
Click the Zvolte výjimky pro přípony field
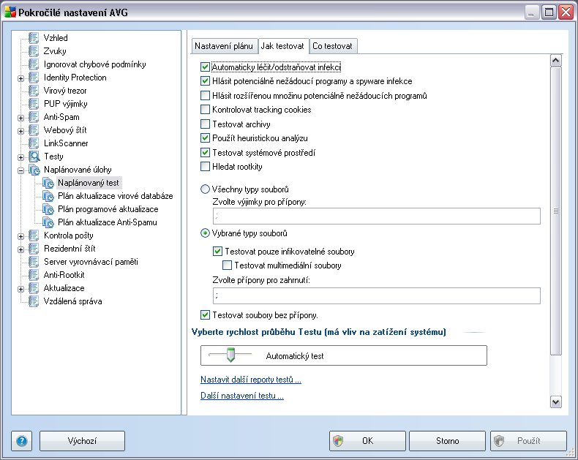[x=376, y=216]
